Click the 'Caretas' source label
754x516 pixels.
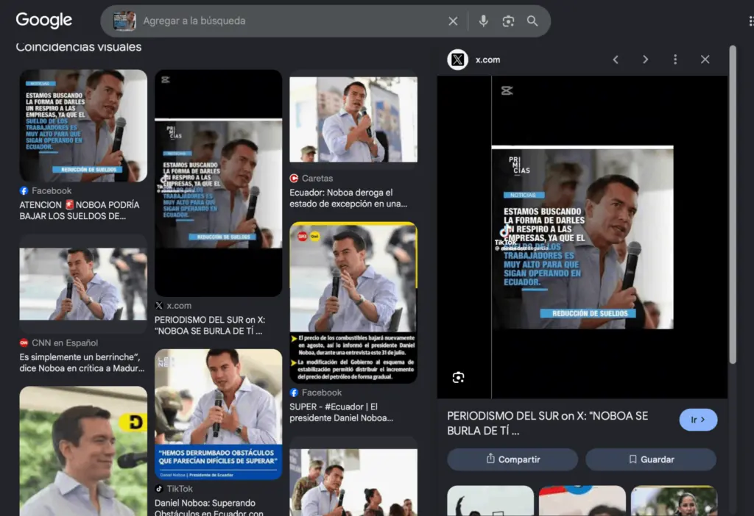click(317, 178)
